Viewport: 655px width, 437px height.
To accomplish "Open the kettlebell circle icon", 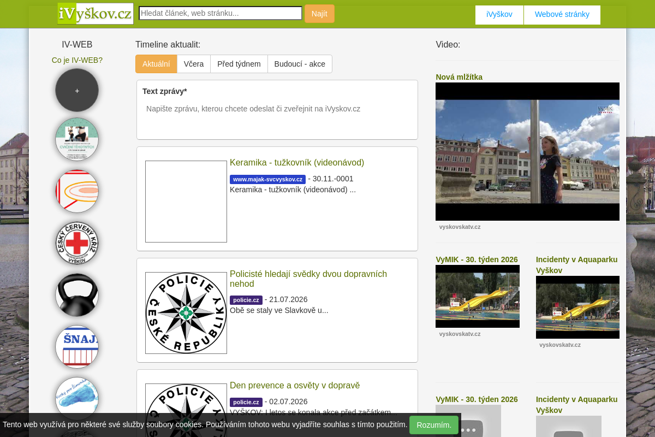I will click(77, 295).
